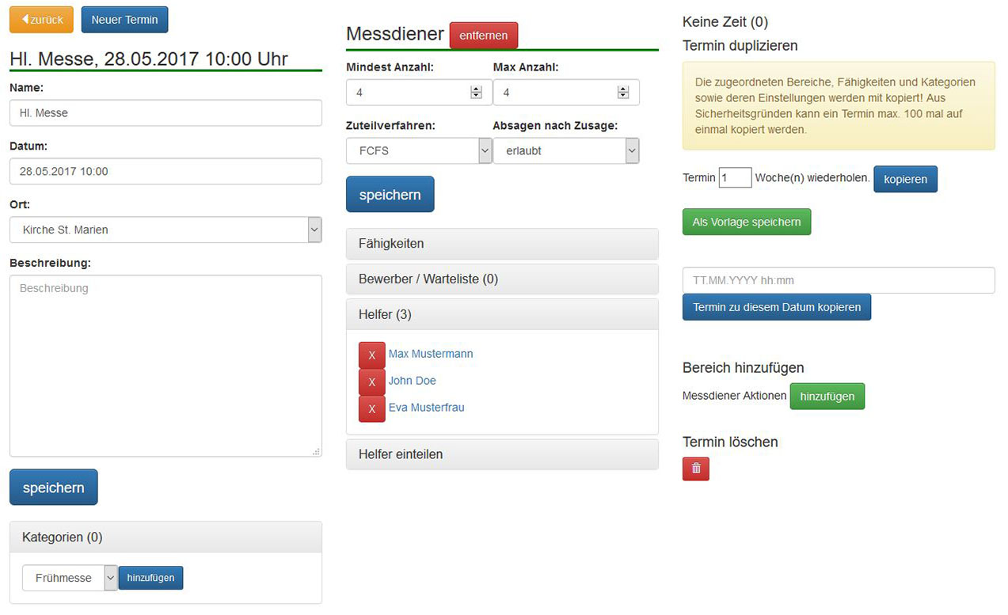
Task: Expand the Bewerber / Warteliste panel
Action: (502, 279)
